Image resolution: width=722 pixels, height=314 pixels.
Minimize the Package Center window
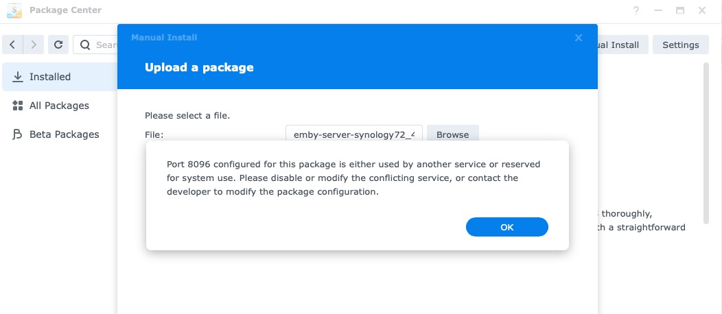click(658, 10)
